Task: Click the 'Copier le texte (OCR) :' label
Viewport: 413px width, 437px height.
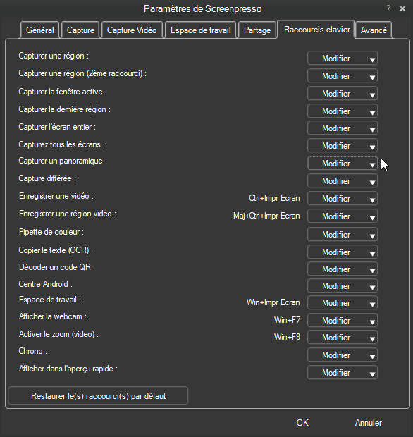Action: click(56, 250)
